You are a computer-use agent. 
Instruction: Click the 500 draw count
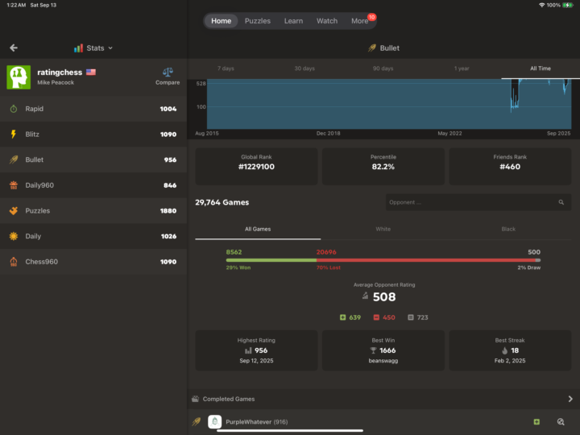534,252
